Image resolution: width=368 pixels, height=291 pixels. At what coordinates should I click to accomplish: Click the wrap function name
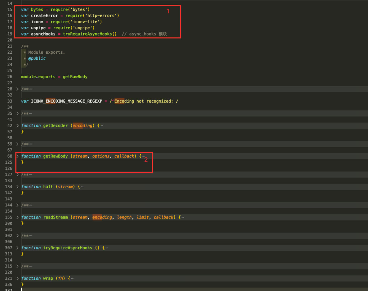tap(48, 278)
